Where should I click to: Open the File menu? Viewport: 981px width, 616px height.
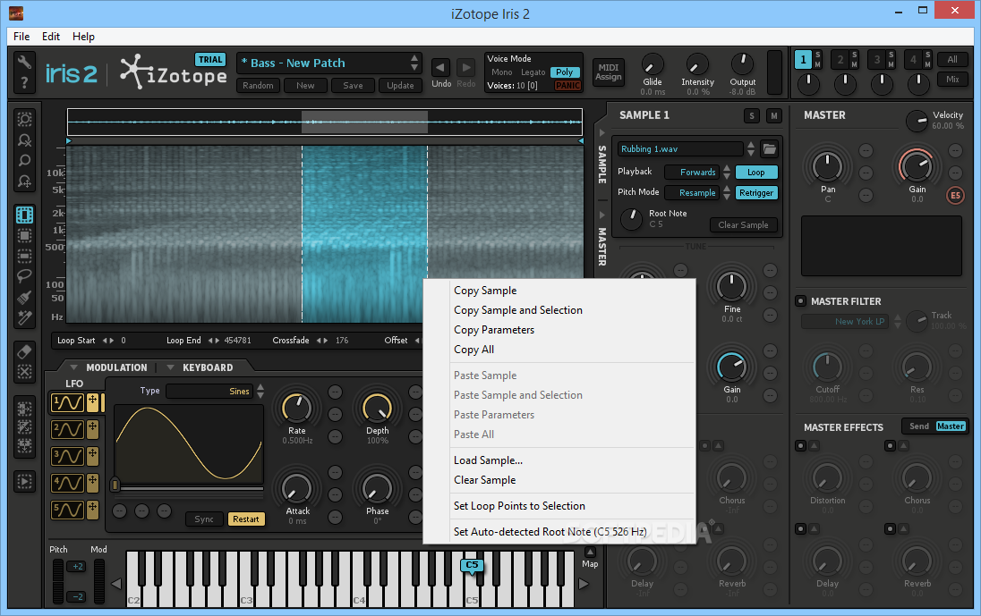(x=21, y=37)
